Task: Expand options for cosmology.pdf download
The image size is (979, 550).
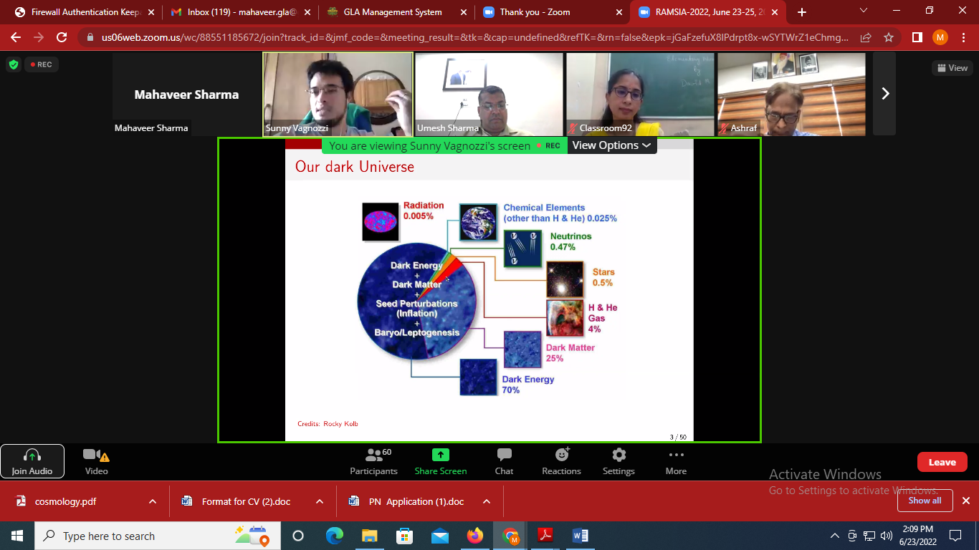Action: pos(152,501)
